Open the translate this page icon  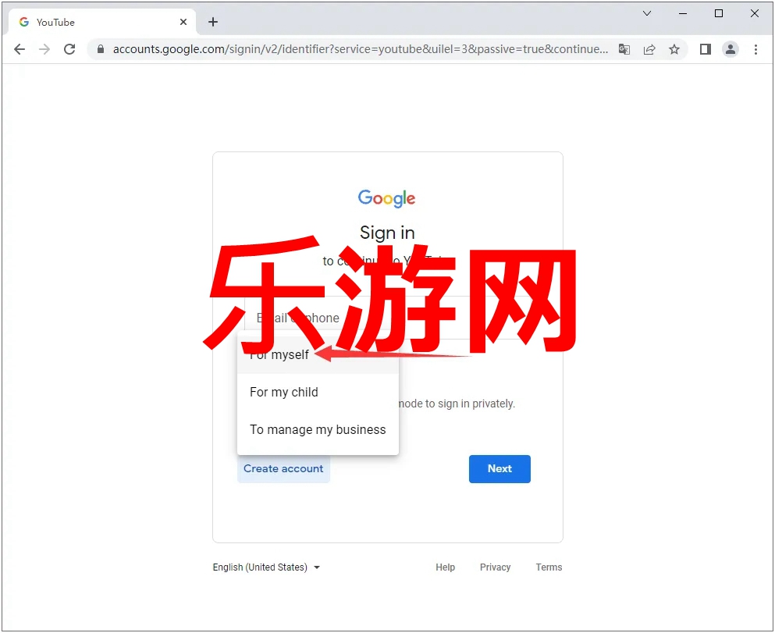(x=624, y=49)
